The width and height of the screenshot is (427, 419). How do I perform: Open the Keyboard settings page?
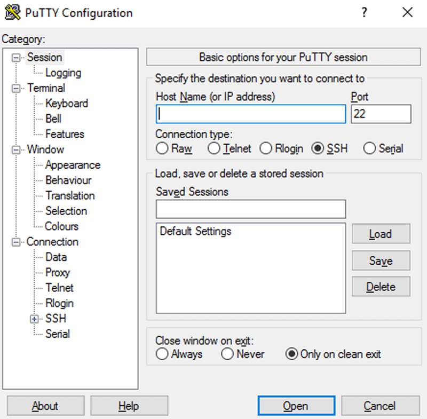click(67, 104)
